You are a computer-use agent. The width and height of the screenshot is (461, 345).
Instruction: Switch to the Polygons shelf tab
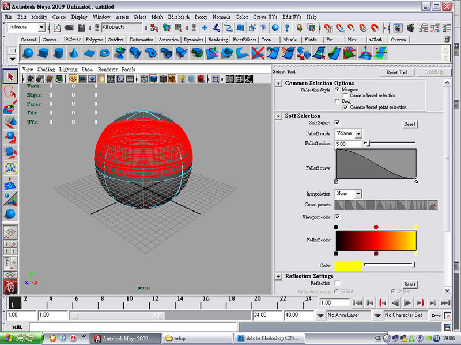95,40
